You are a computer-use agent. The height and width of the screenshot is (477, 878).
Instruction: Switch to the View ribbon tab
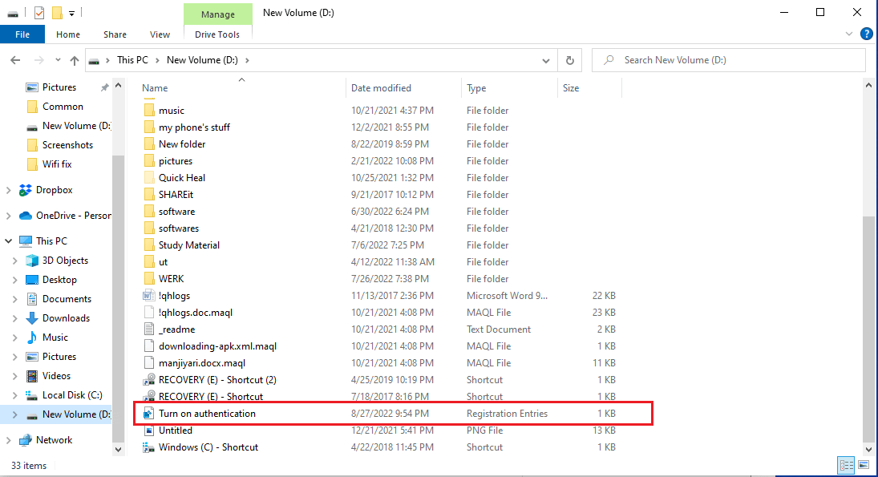160,34
